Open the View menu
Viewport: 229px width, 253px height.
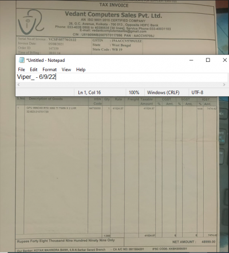(x=66, y=69)
